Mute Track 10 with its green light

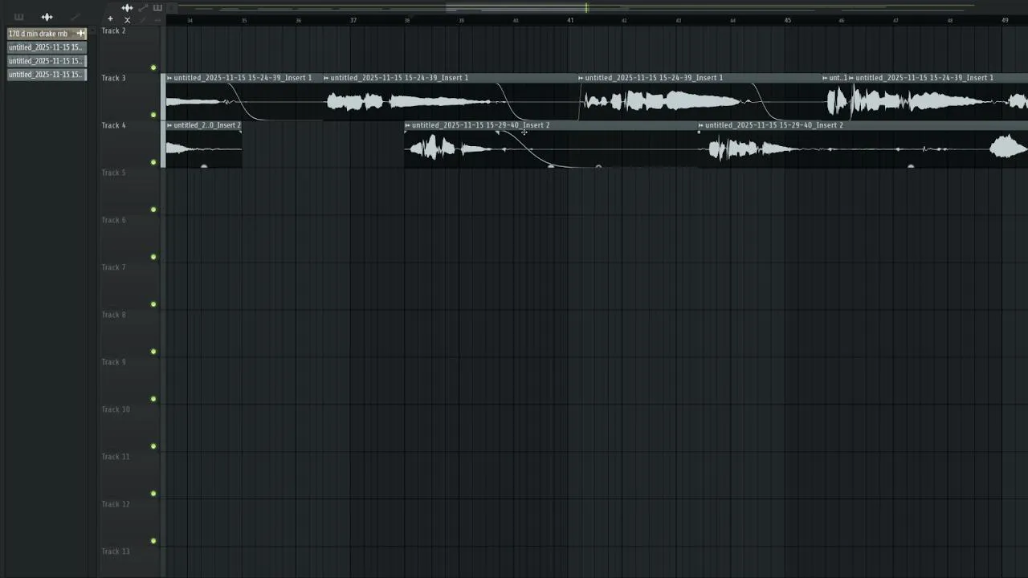[x=153, y=446]
